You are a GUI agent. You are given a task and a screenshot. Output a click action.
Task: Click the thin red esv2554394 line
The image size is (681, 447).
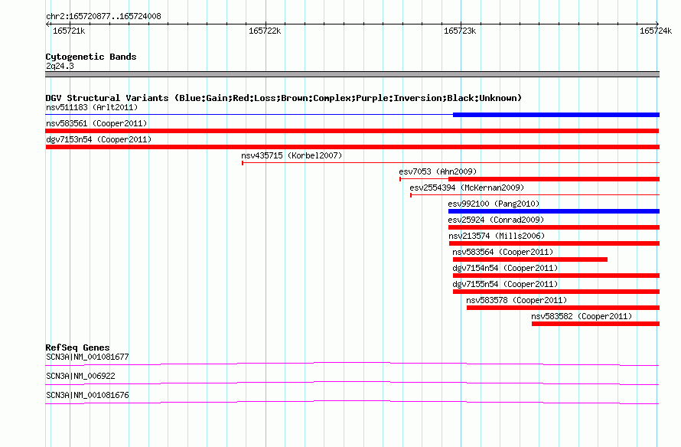click(535, 195)
